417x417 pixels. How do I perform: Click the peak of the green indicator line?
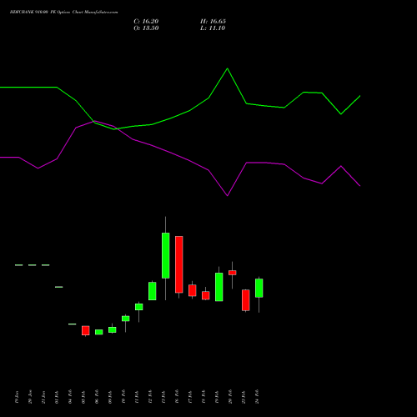tap(228, 68)
